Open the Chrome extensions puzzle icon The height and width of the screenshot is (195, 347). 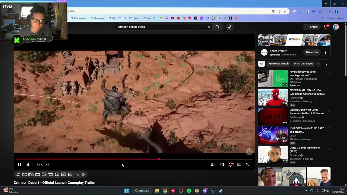pos(320,11)
